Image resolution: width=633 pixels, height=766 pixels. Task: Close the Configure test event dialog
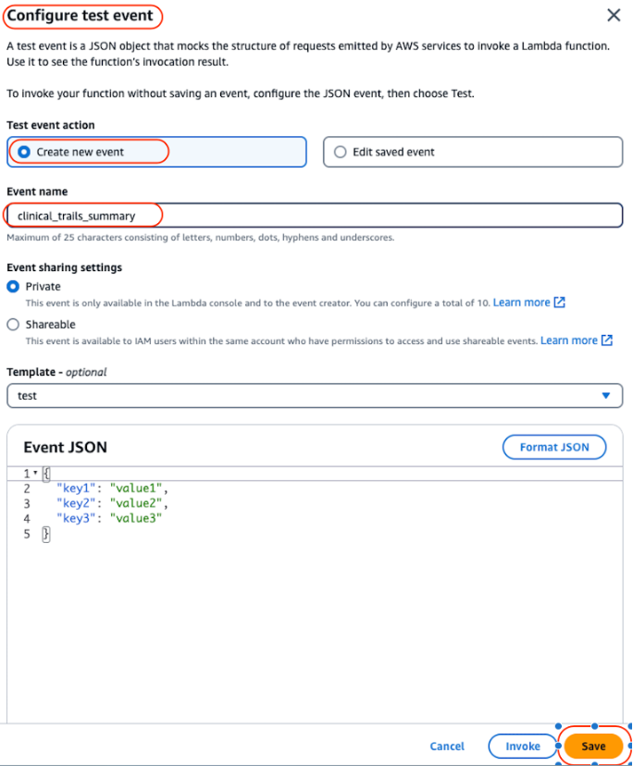[x=612, y=16]
